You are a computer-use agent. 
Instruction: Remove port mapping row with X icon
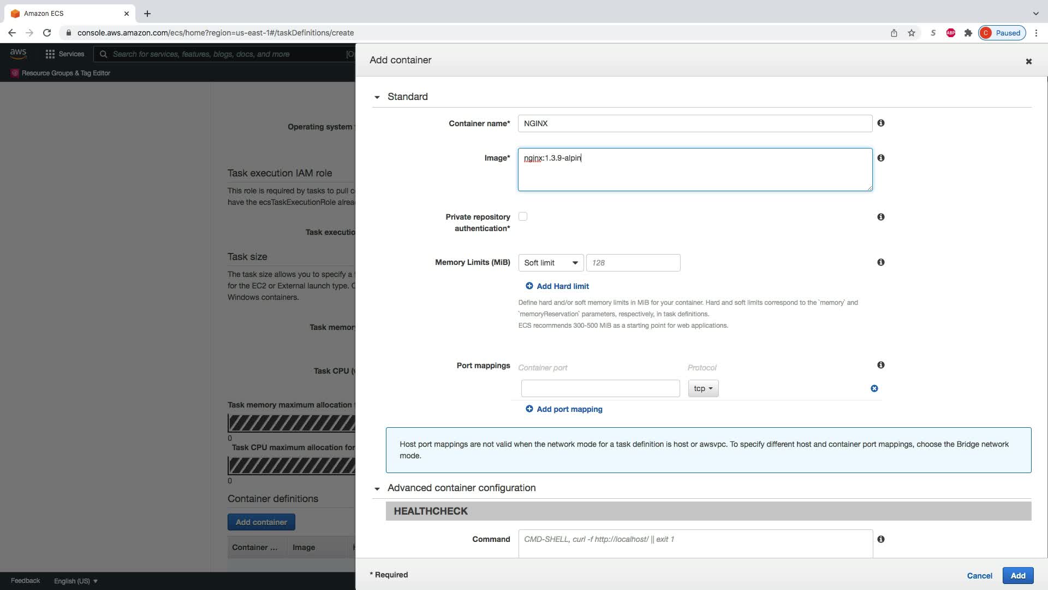pos(874,388)
